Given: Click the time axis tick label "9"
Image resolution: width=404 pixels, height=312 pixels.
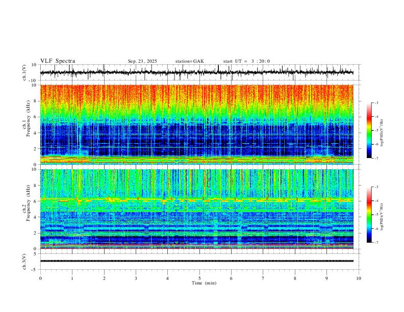Looking at the screenshot, I should point(326,278).
